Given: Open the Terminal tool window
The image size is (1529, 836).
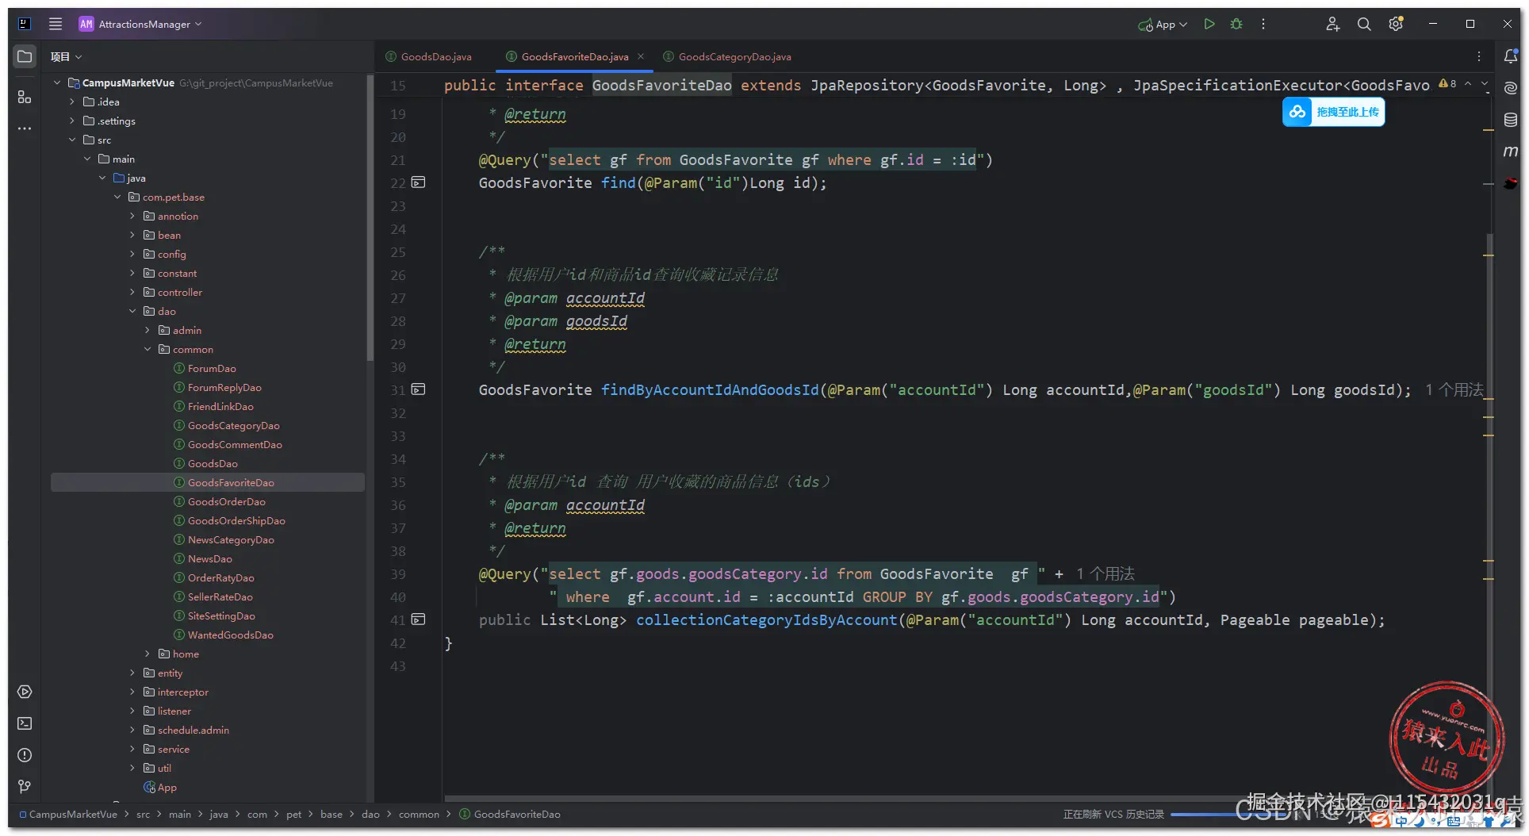Looking at the screenshot, I should click(x=25, y=723).
